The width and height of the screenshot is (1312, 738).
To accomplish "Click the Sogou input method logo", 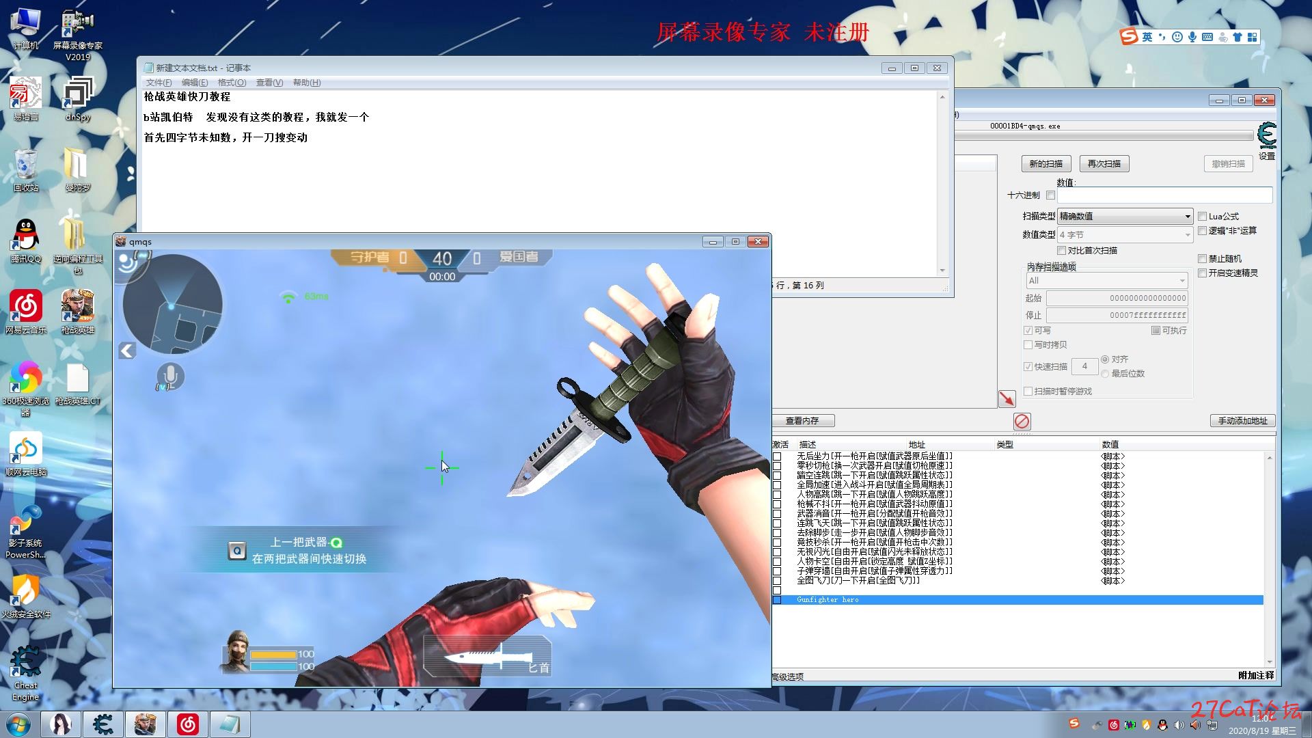I will (1130, 36).
